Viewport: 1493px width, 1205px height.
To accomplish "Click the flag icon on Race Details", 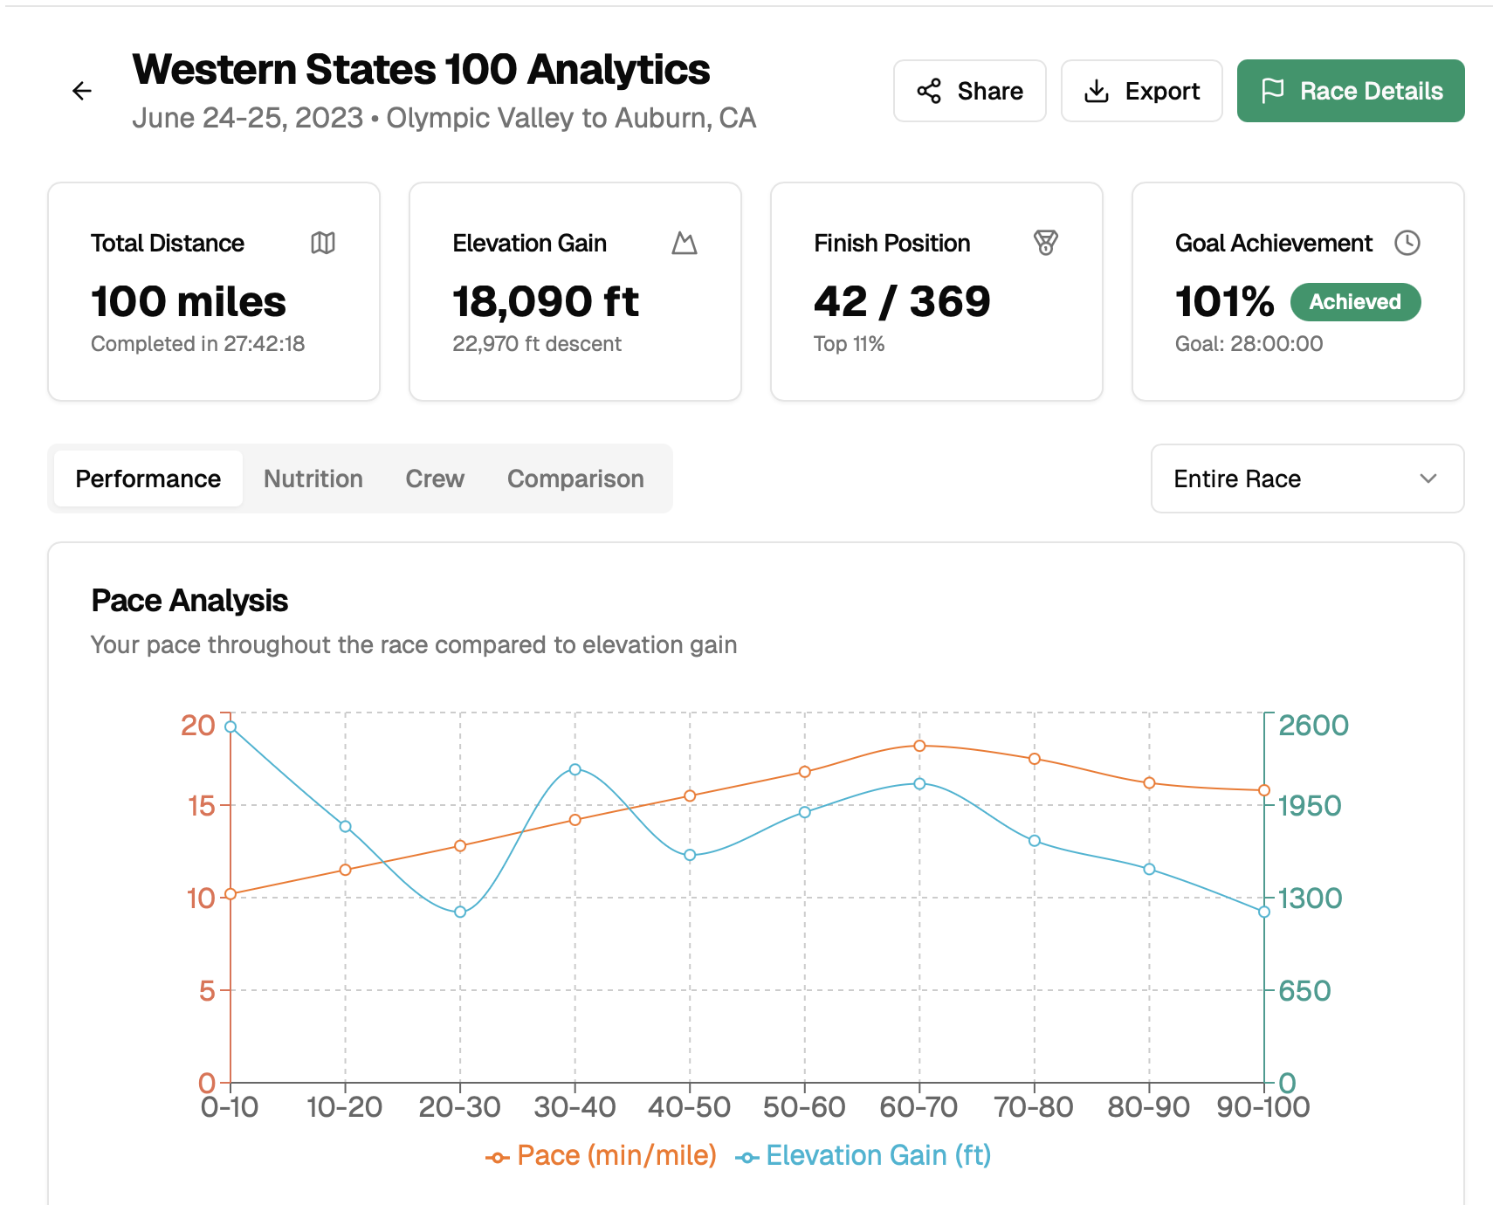I will (1274, 90).
